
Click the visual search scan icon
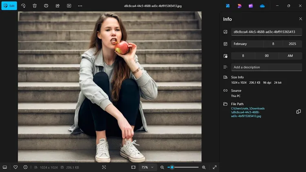104,168
